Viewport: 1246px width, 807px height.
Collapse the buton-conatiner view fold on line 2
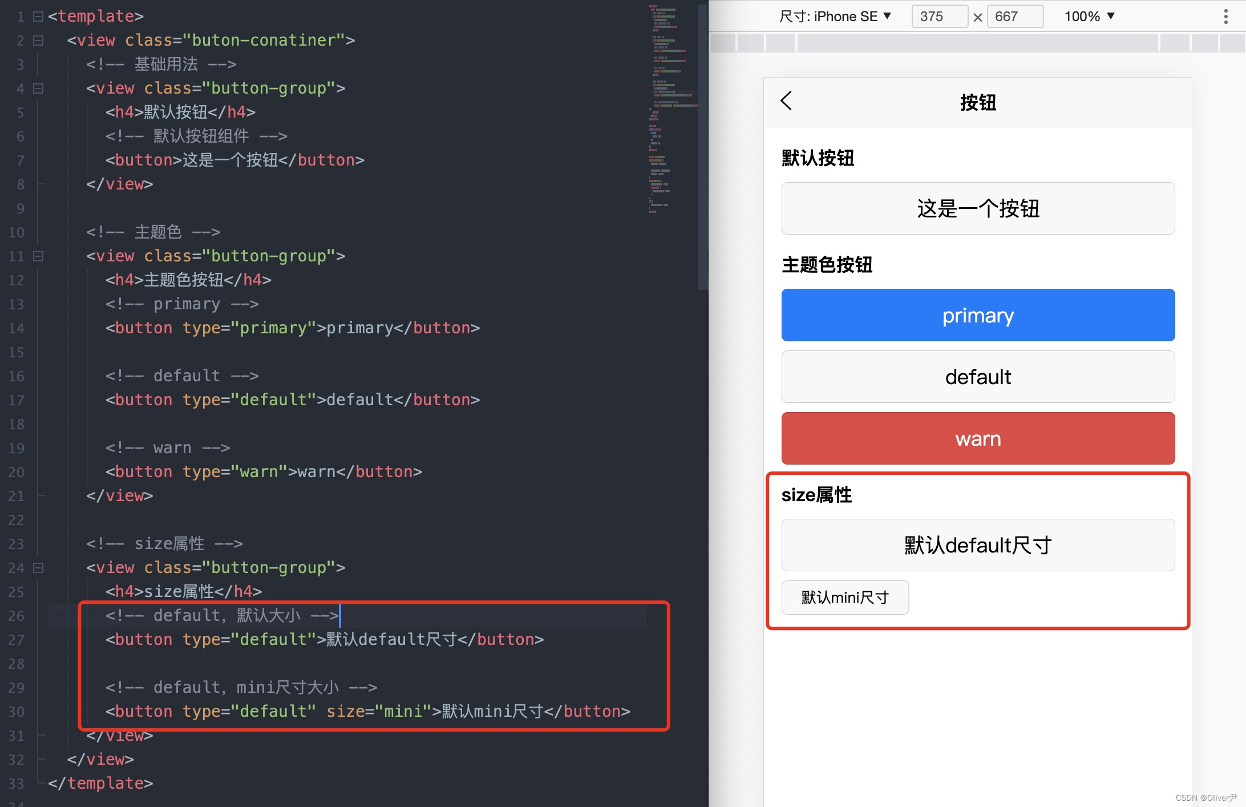coord(38,41)
